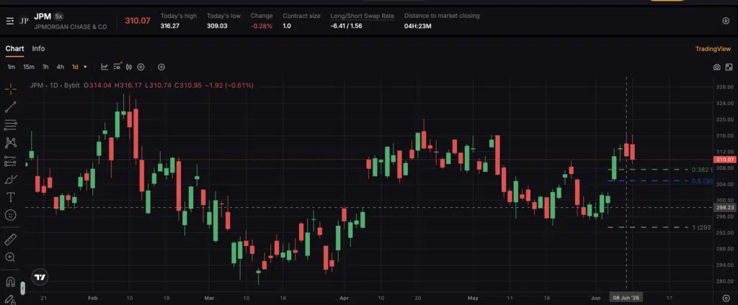Click the -6.41 / 1.56 swap rate value
Viewport: 738px width, 305px height.
click(347, 26)
